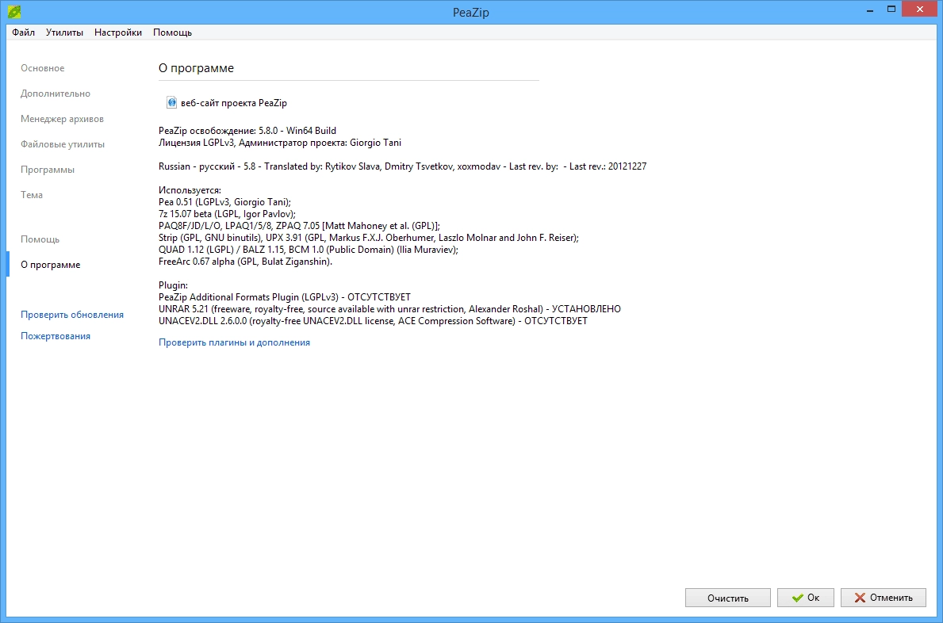Click the Отменить button
The height and width of the screenshot is (623, 943).
[884, 598]
